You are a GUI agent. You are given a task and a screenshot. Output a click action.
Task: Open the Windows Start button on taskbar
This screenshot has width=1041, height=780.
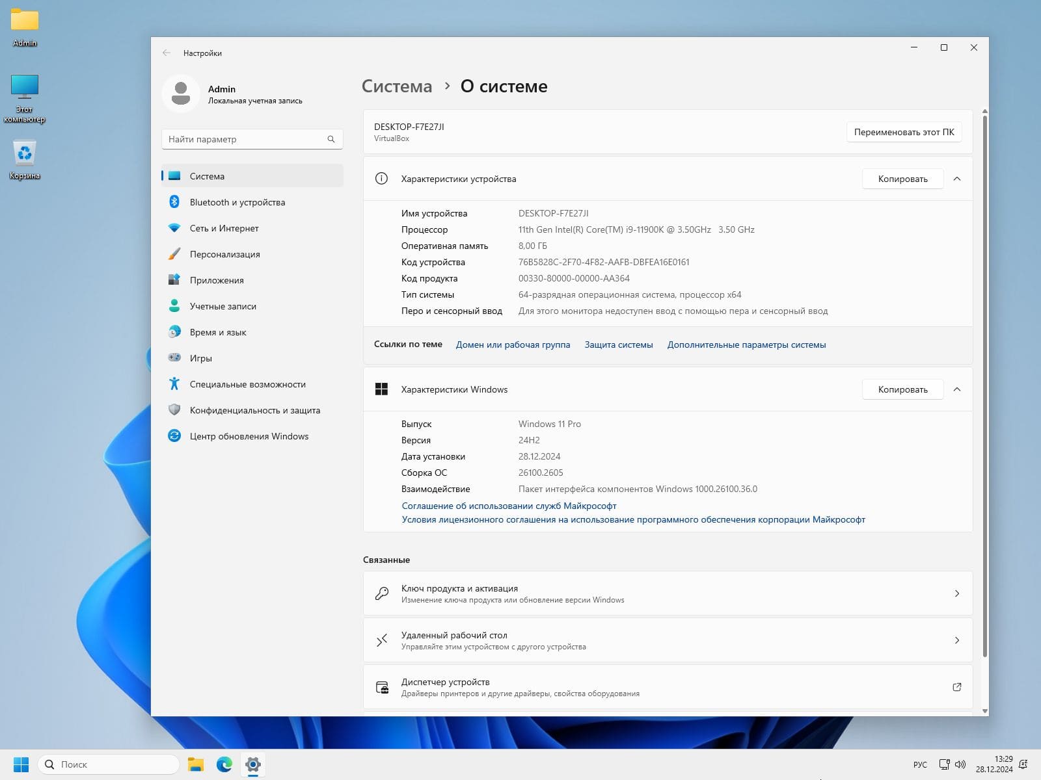coord(21,764)
